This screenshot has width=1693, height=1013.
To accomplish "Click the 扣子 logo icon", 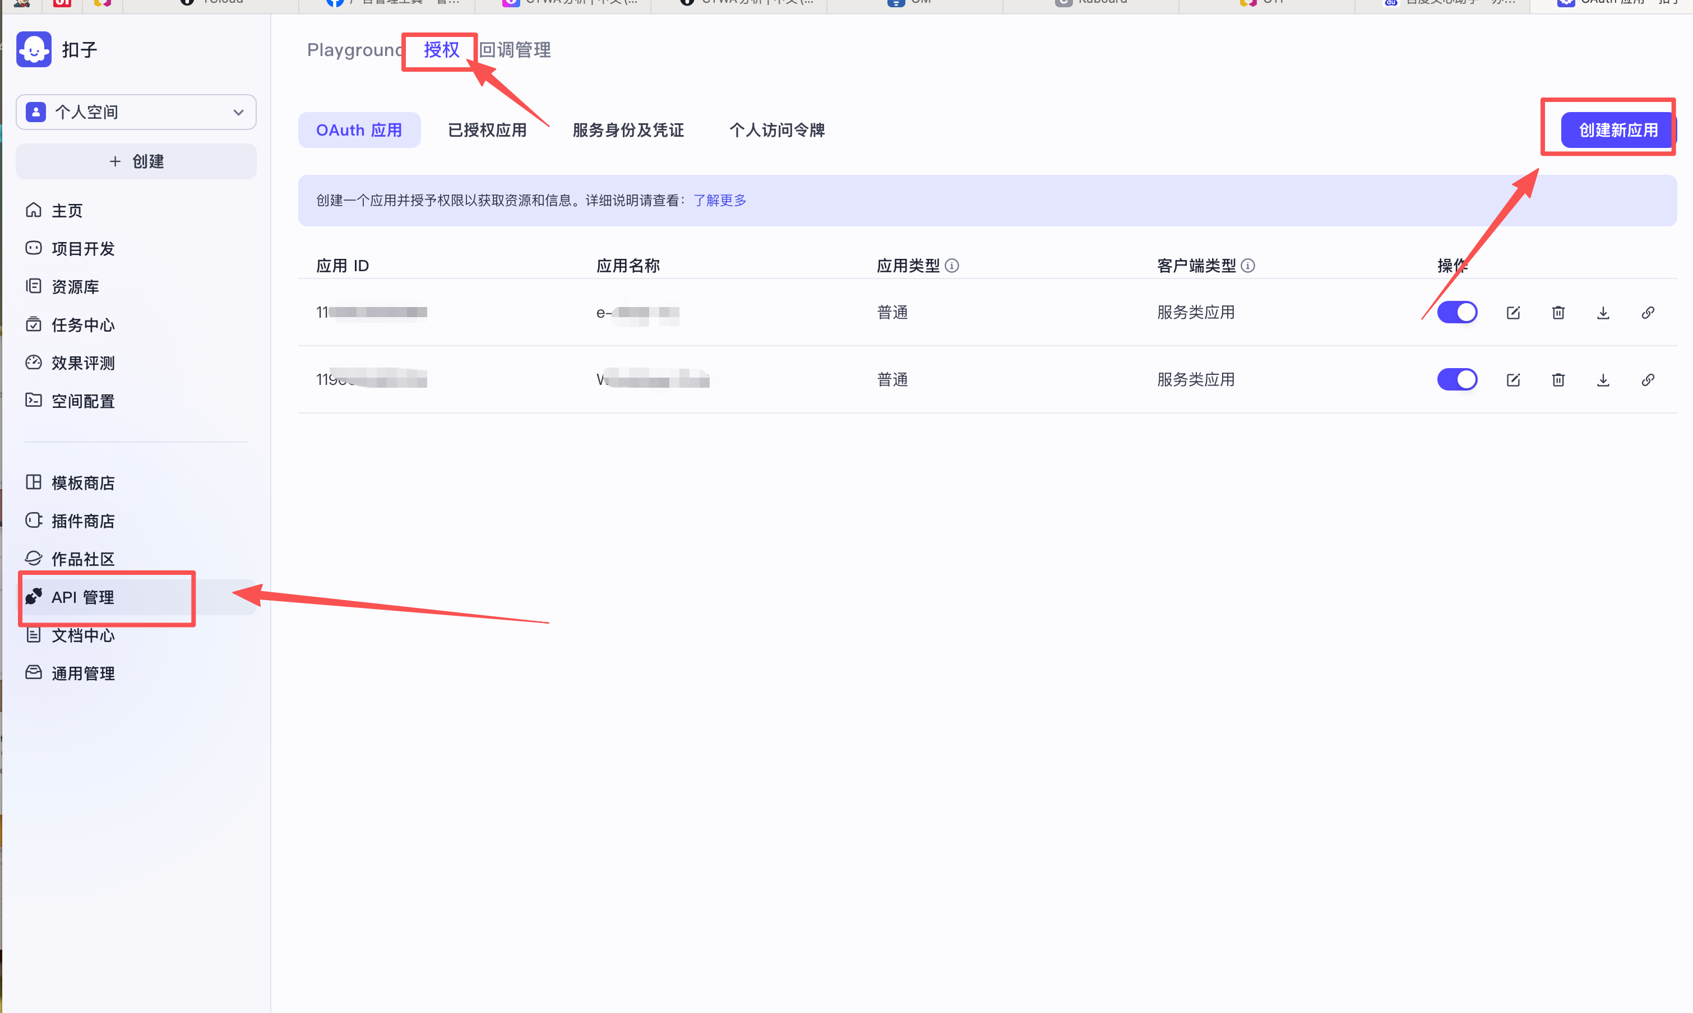I will click(34, 49).
